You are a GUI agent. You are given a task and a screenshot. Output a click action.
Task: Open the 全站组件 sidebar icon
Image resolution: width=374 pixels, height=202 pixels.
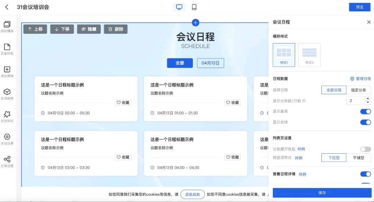[x=7, y=92]
